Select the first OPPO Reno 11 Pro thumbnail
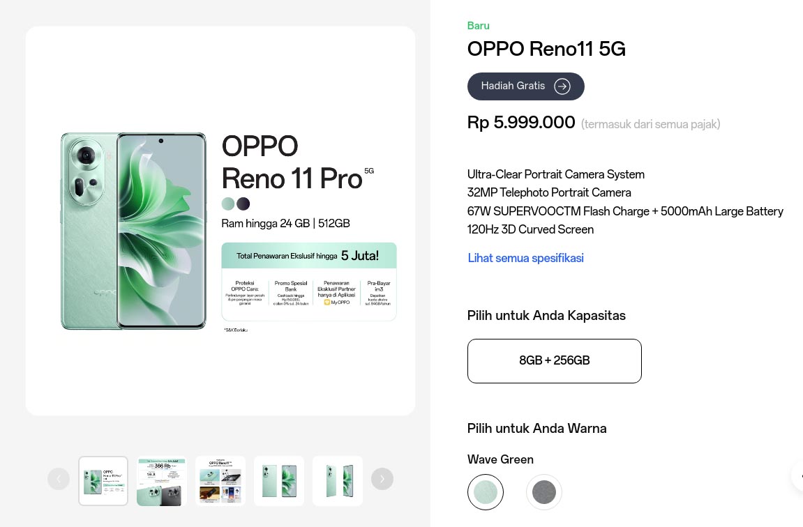 (x=103, y=481)
